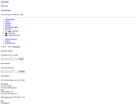Click the Chinese flag icon beside QQ
The width and height of the screenshot is (139, 104).
[6, 35]
